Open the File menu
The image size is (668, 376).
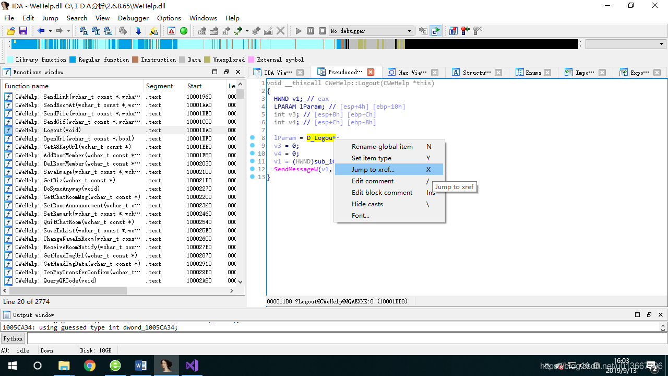[9, 18]
